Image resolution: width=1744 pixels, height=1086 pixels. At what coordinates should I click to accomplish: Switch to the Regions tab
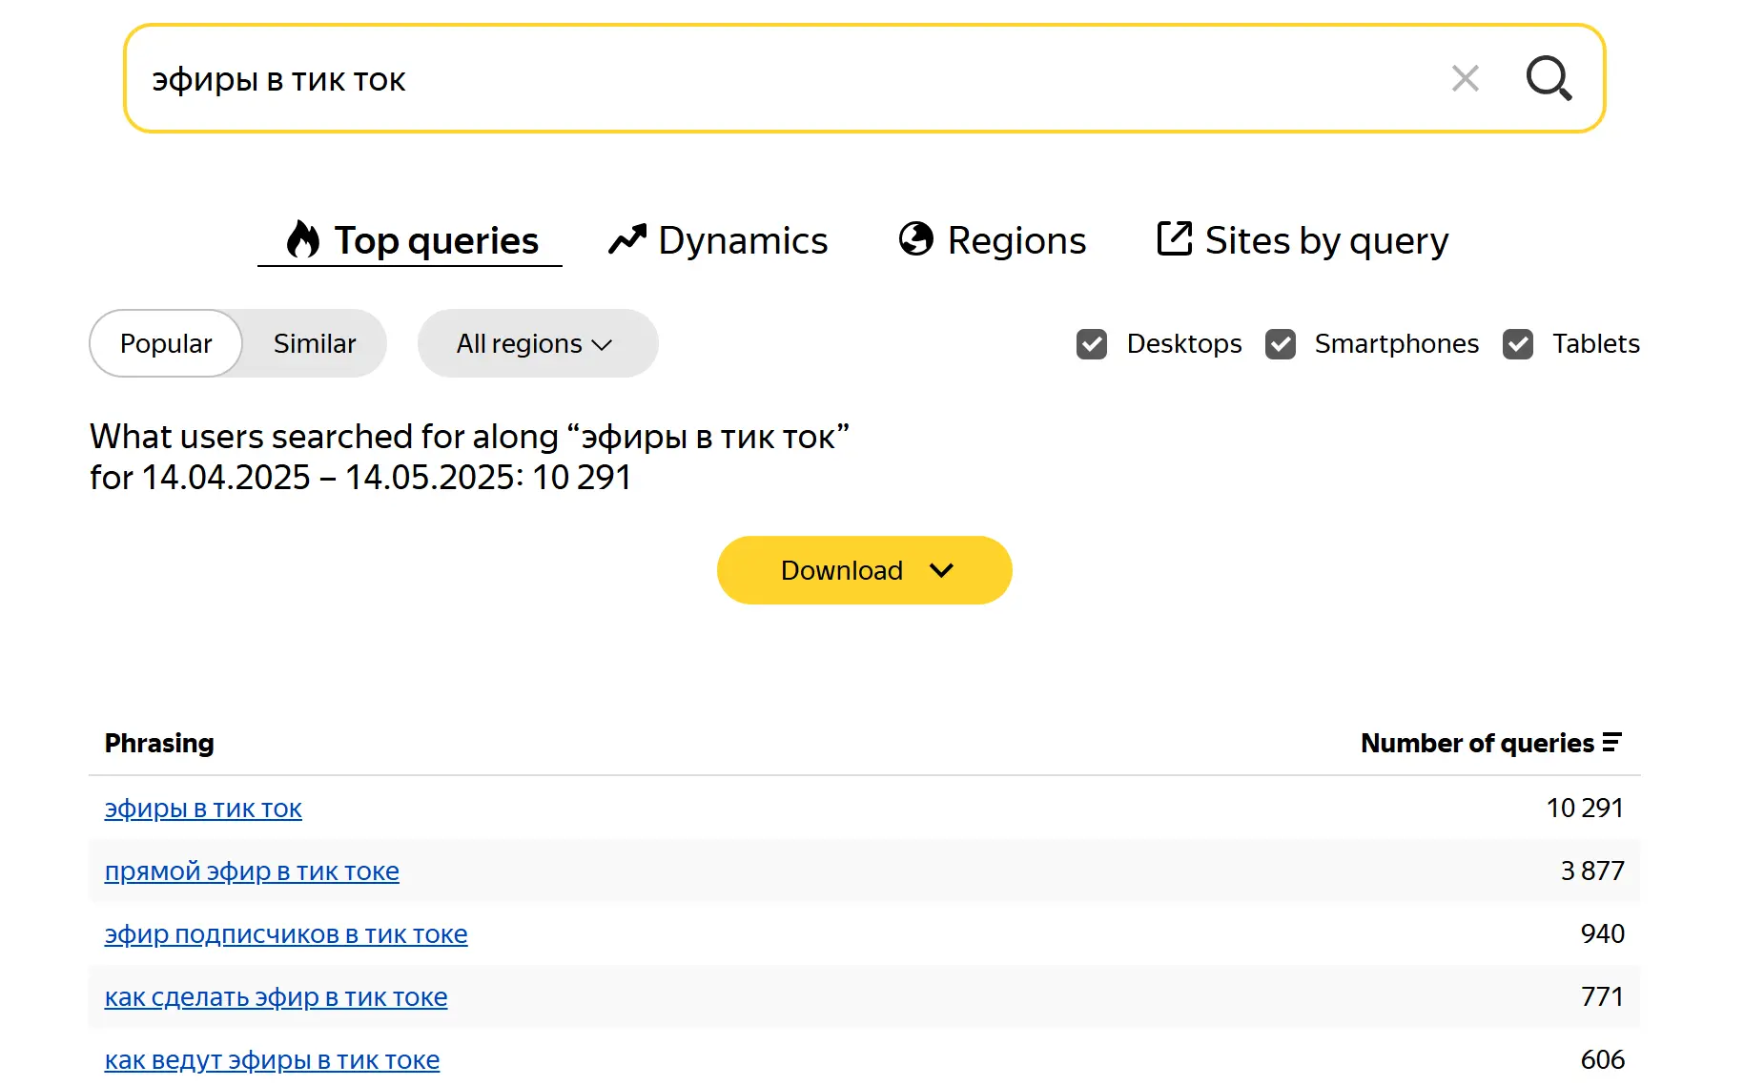(x=993, y=240)
